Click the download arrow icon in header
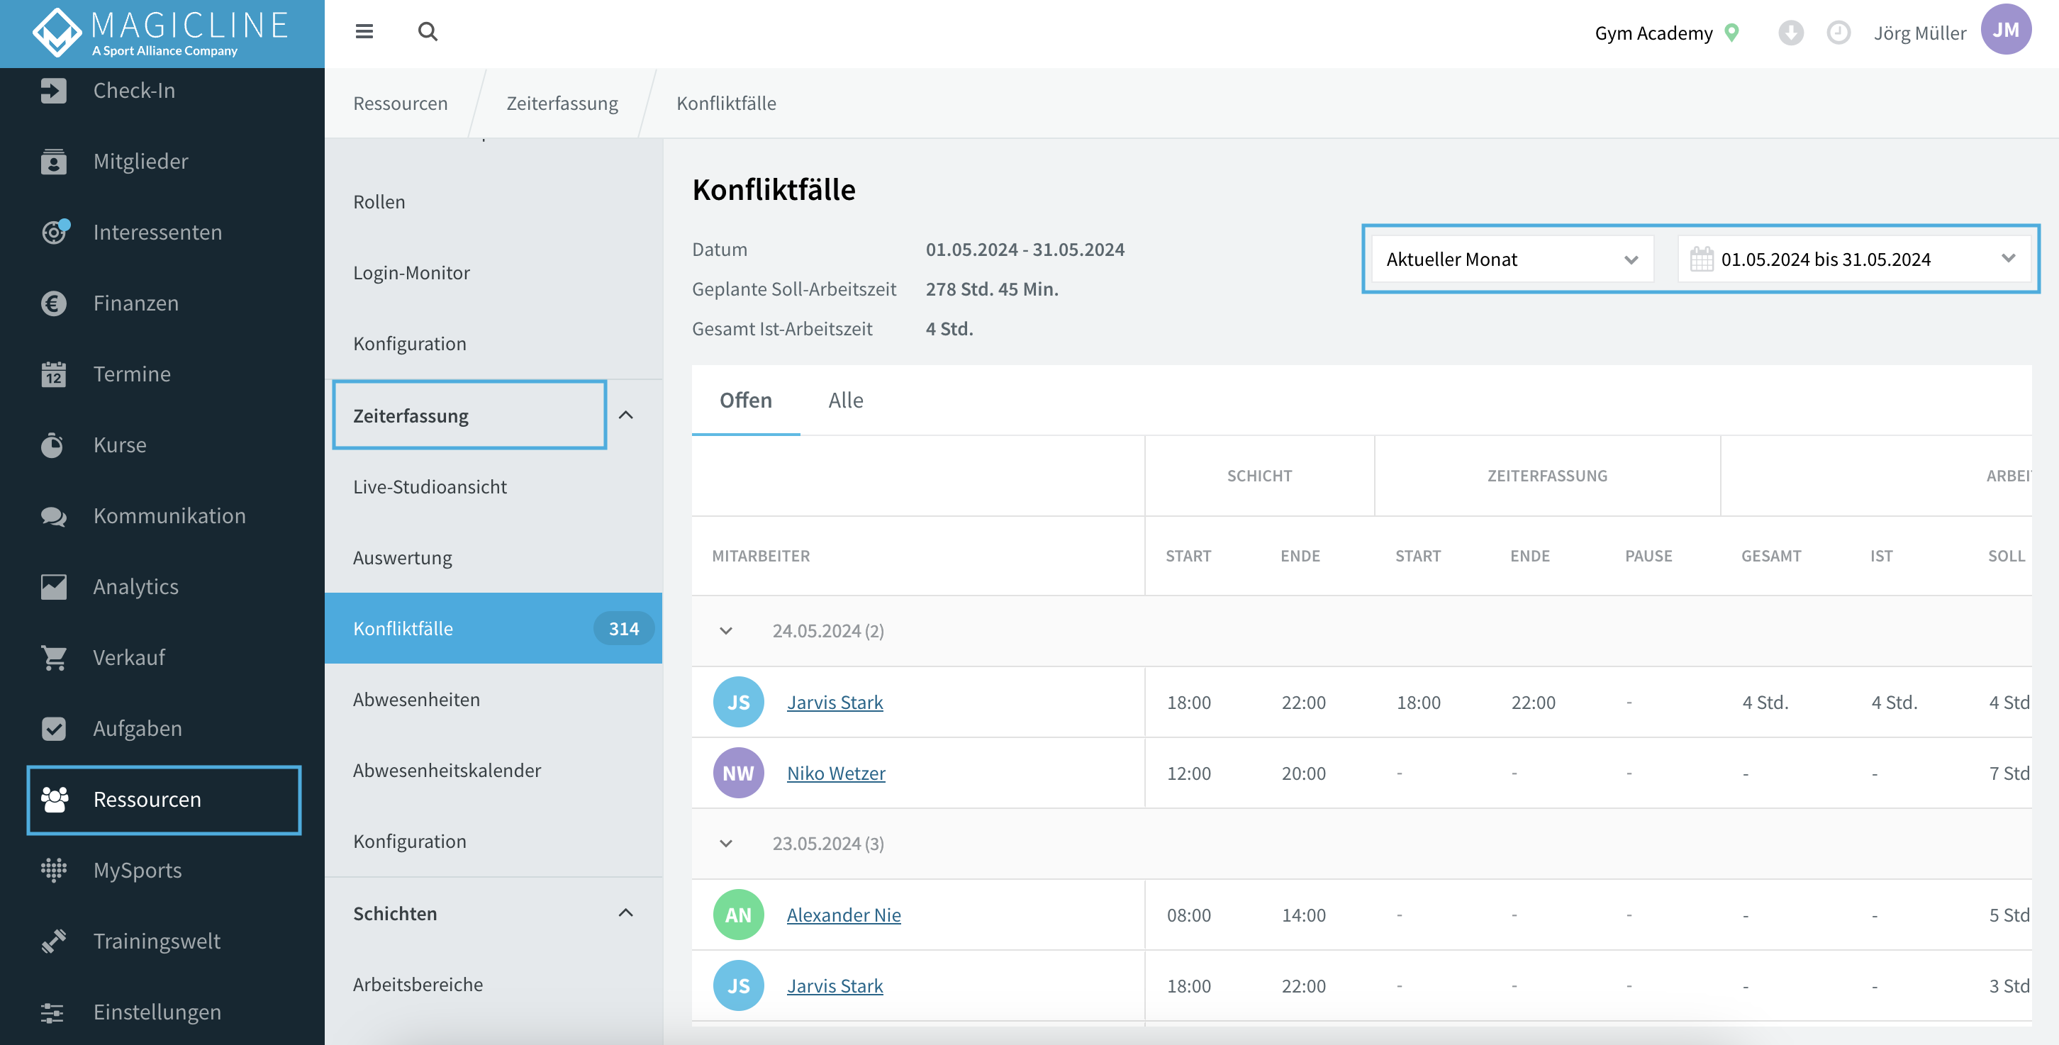Screen dimensions: 2059x1045 1790,33
